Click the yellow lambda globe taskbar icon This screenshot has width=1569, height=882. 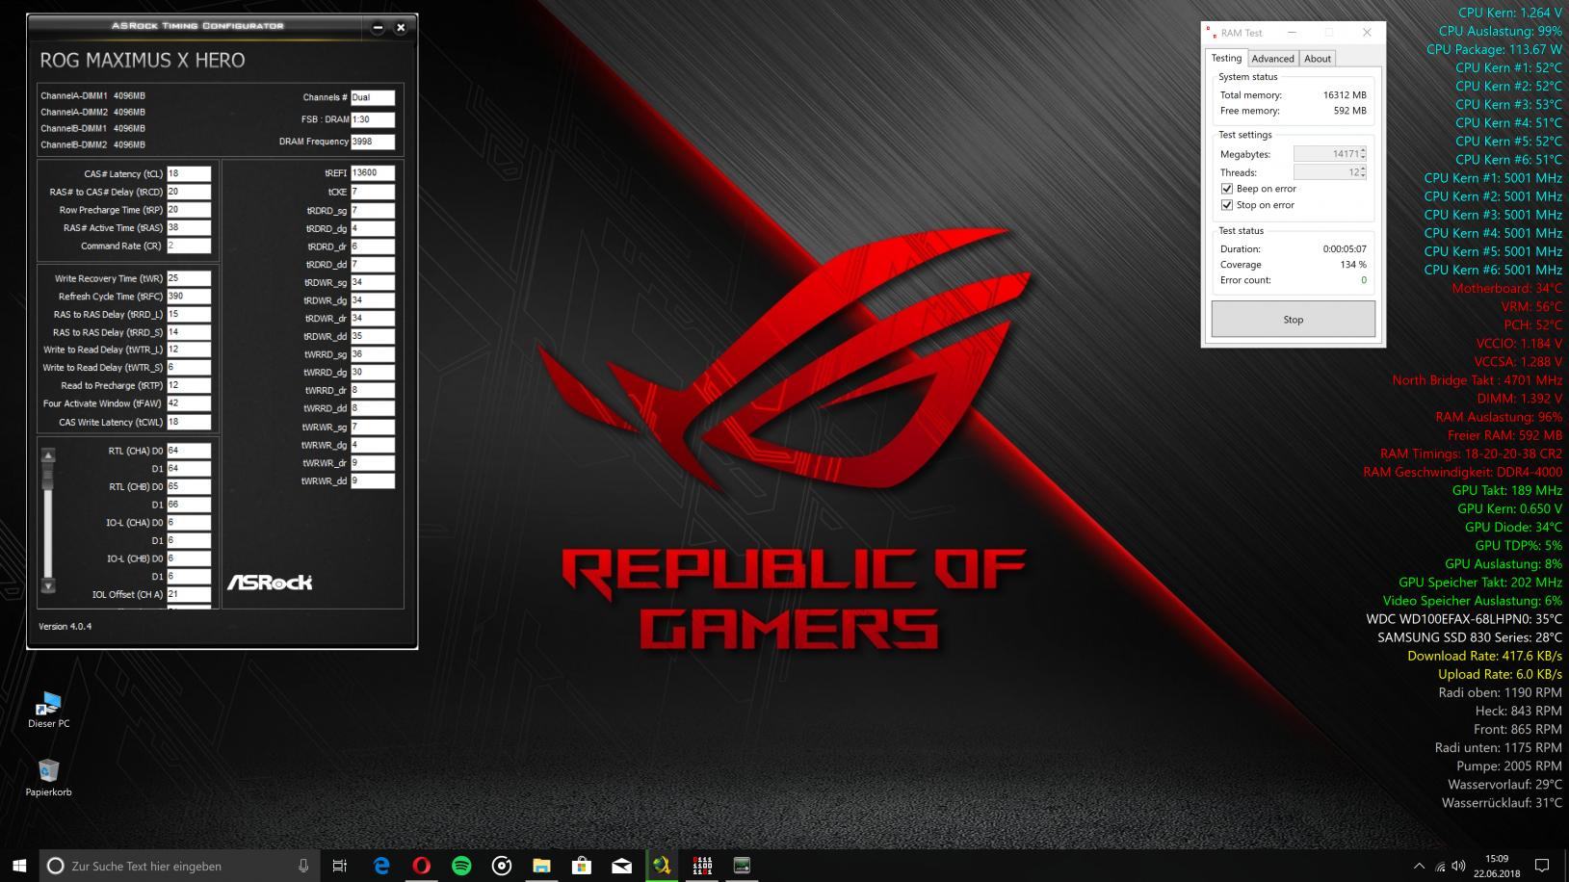662,866
